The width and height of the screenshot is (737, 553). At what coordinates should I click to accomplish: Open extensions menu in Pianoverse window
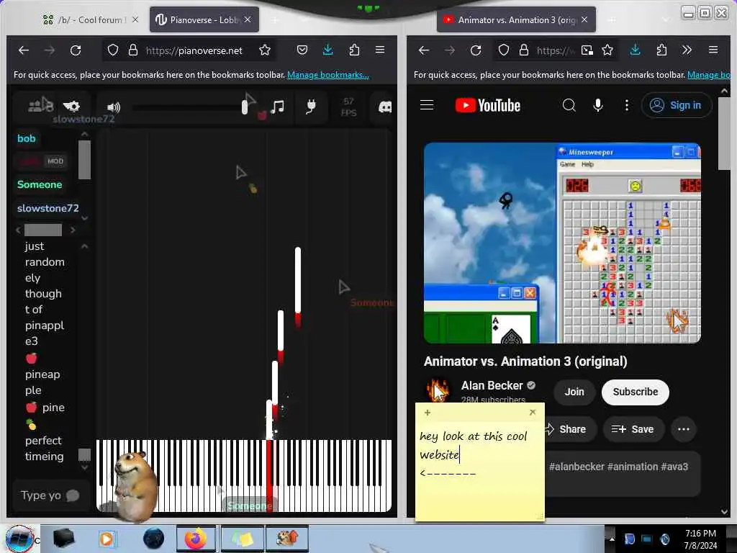point(354,50)
